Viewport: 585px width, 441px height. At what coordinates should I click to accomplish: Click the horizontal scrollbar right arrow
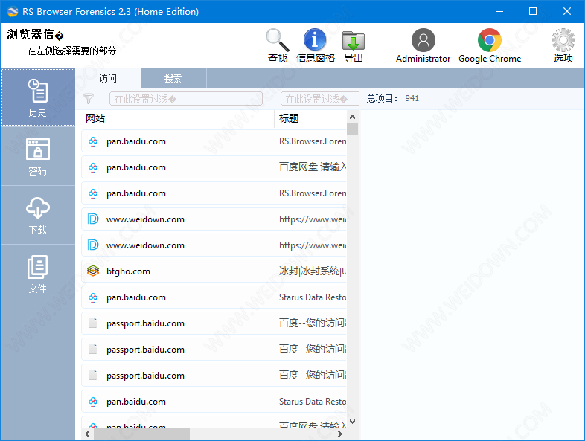coord(340,434)
